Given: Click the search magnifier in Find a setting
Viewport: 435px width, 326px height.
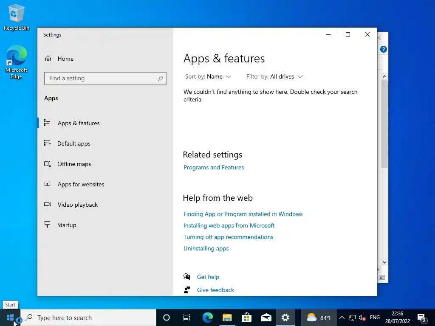Looking at the screenshot, I should click(160, 79).
